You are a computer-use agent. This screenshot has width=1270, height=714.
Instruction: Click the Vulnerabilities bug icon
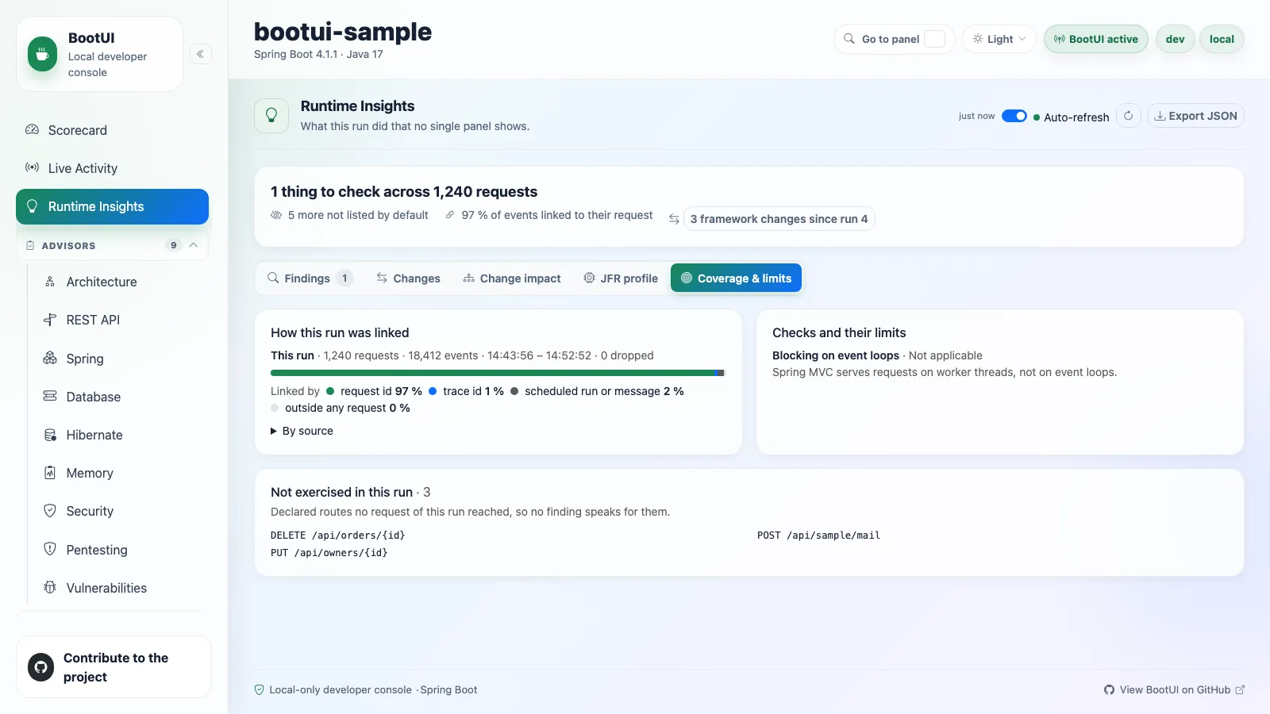[x=50, y=588]
